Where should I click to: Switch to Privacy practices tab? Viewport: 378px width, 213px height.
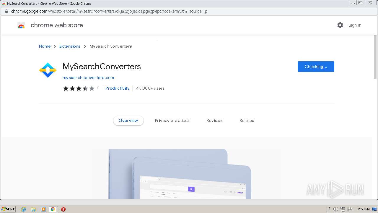[x=172, y=120]
